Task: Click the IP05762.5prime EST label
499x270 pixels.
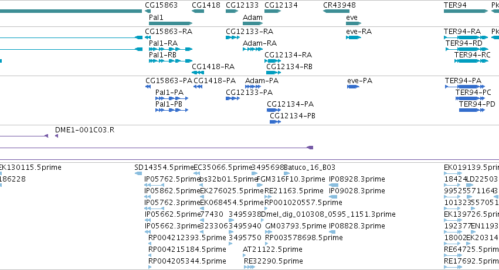Action: click(x=172, y=179)
